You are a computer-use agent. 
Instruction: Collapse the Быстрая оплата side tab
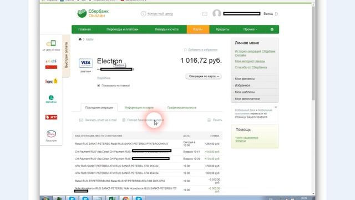(x=66, y=56)
